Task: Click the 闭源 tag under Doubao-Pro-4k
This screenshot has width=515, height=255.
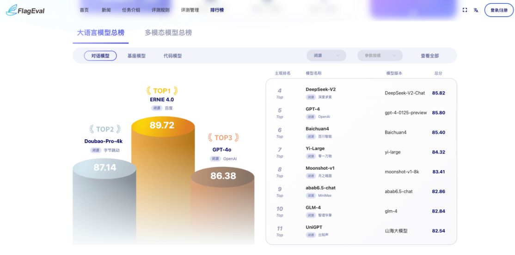Action: click(x=96, y=150)
